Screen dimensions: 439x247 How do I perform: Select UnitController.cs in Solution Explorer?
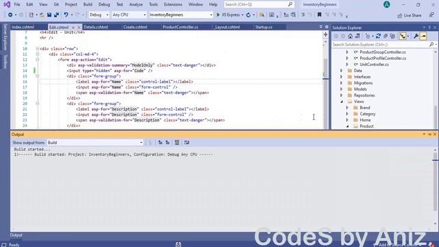[x=374, y=64]
